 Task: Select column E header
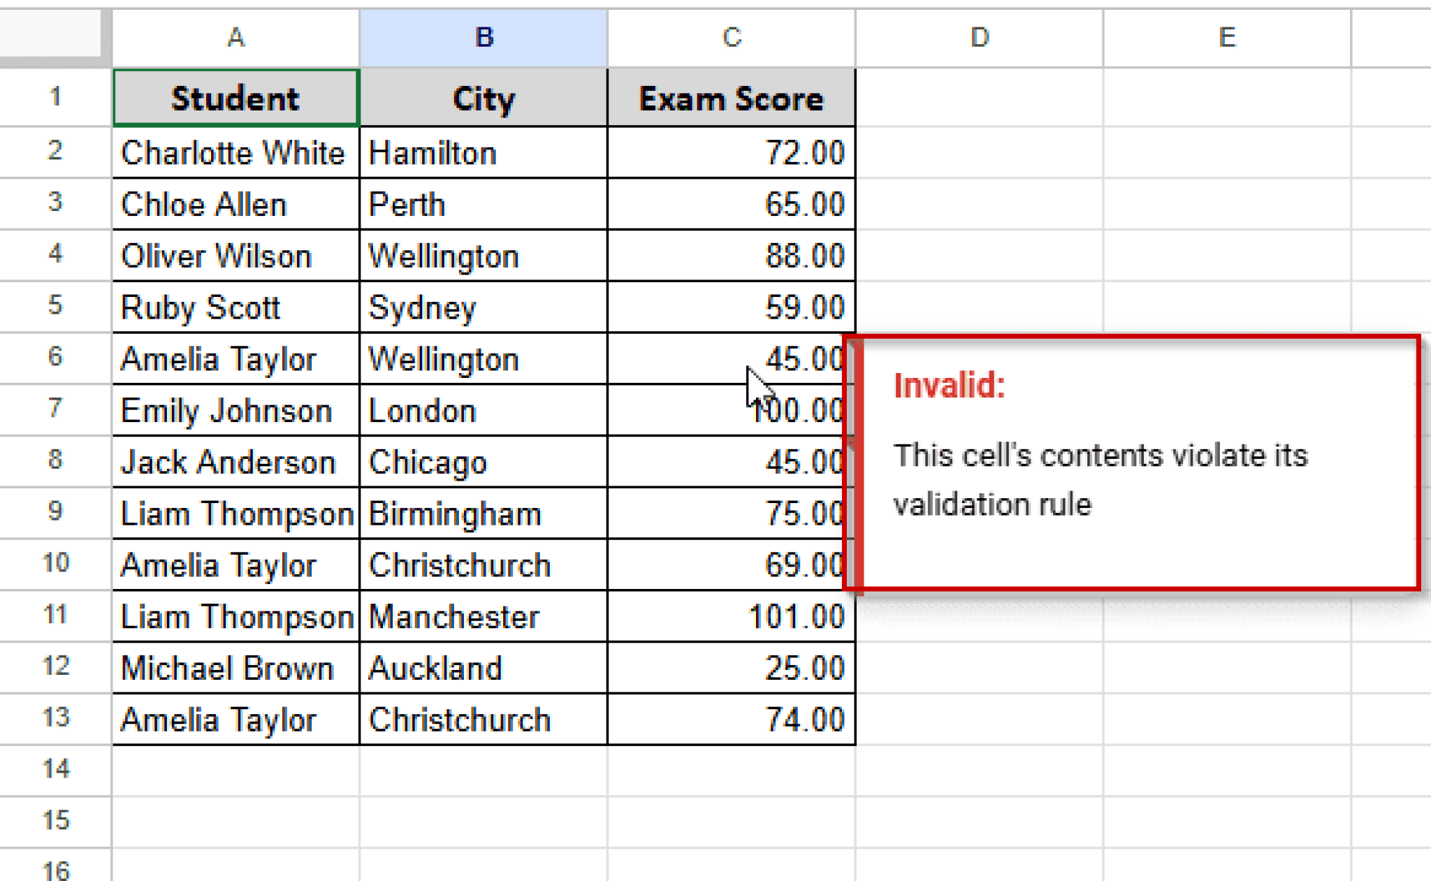tap(1226, 38)
